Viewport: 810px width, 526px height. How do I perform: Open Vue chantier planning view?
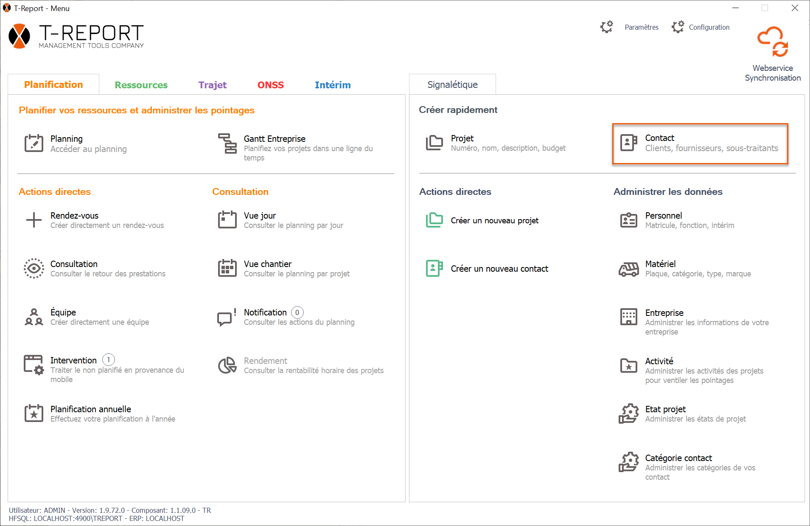click(267, 264)
